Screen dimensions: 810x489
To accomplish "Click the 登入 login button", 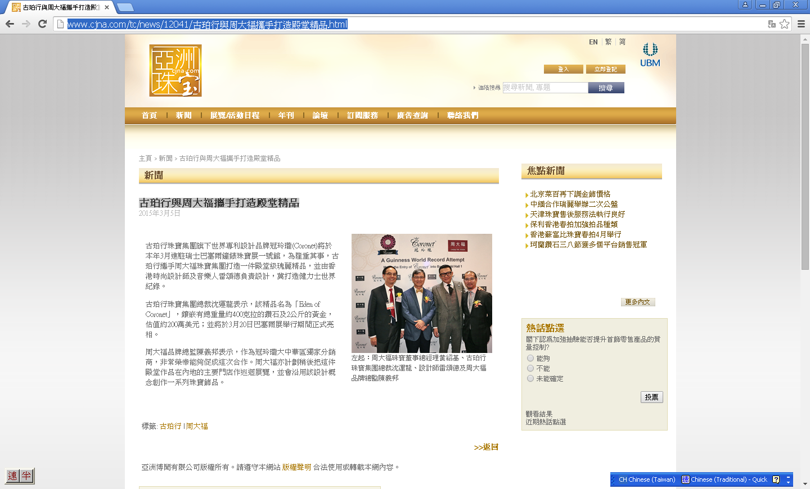I will (564, 69).
